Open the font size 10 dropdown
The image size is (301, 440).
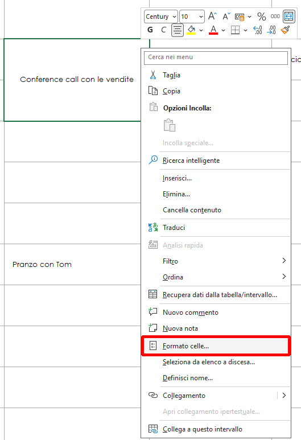point(192,17)
